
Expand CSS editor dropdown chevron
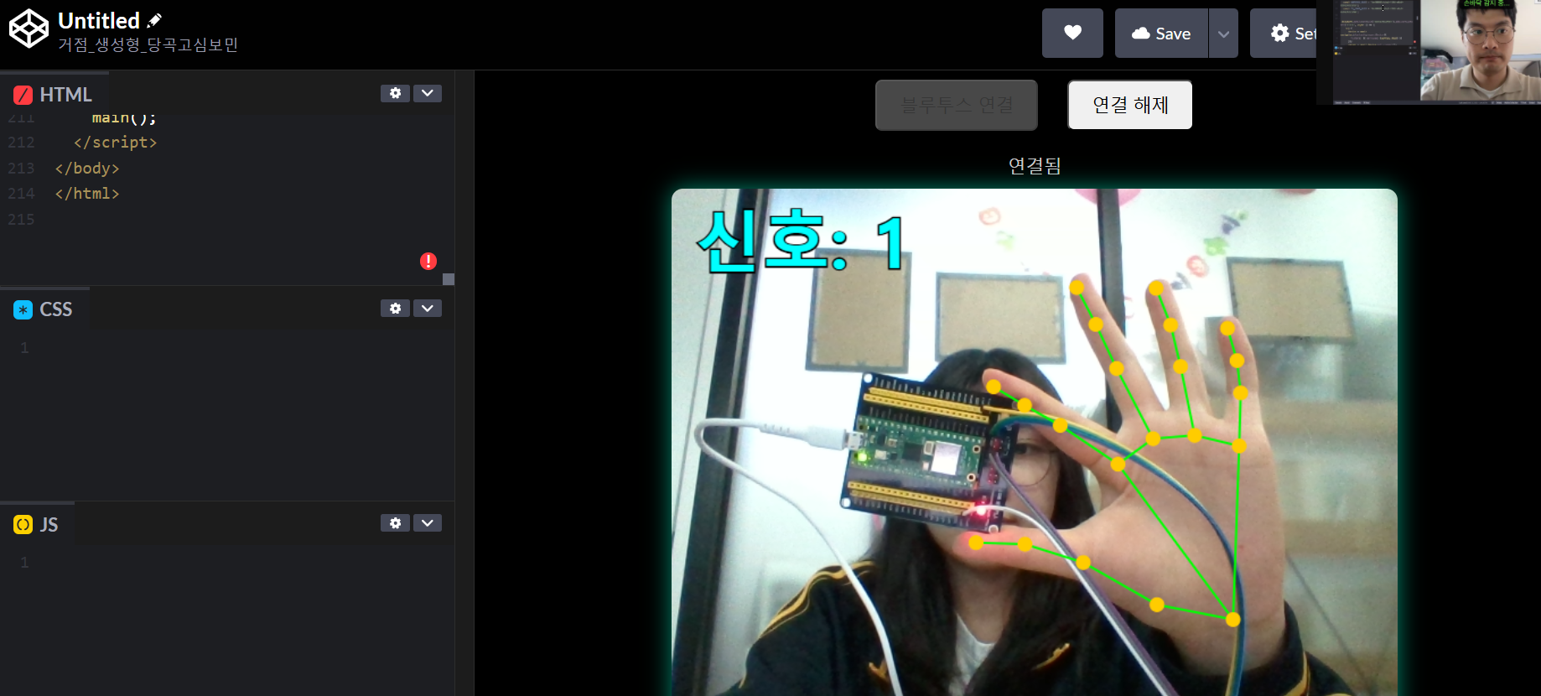428,309
